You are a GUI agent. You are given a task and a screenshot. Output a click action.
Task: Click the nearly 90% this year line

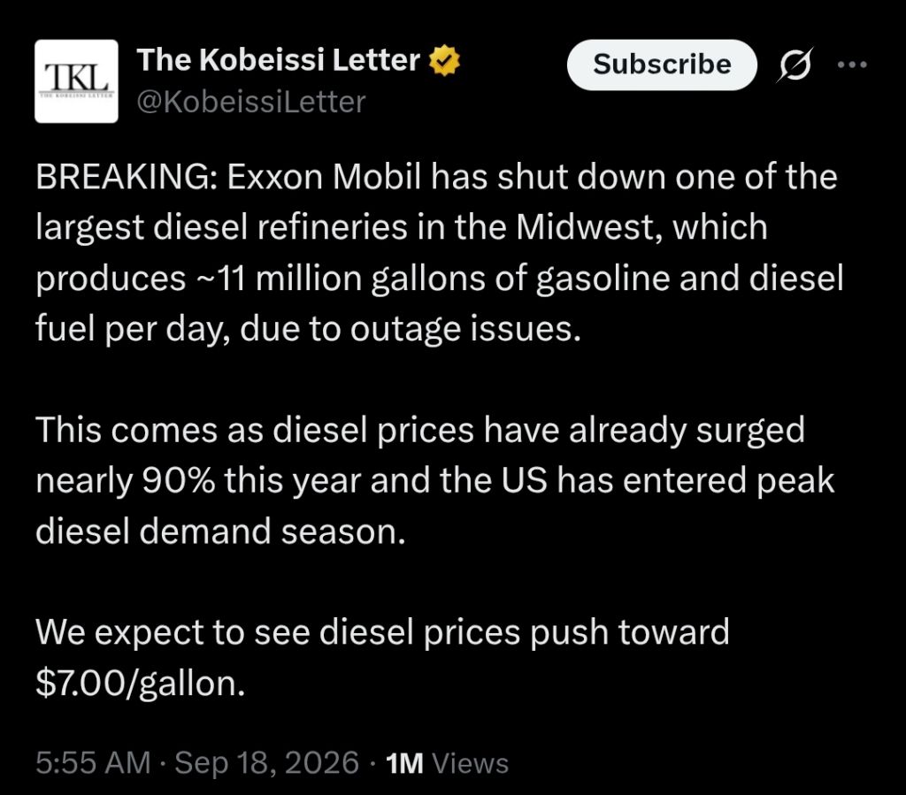point(435,481)
